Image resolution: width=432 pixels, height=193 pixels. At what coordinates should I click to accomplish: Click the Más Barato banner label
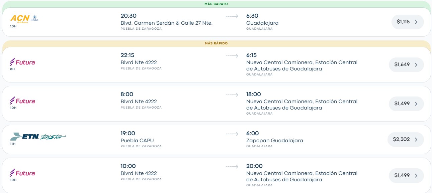216,4
